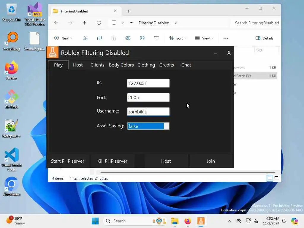This screenshot has height=228, width=304.
Task: Select the SwordFight file on the desktop
Action: (x=34, y=41)
